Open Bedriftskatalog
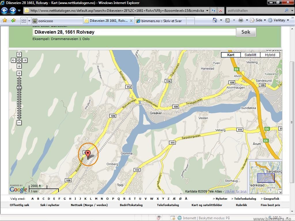The image size is (295, 221). (131, 205)
